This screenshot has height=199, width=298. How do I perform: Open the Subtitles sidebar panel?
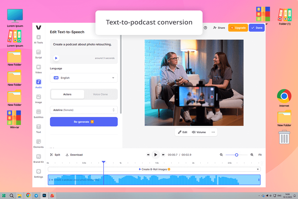coord(38,114)
